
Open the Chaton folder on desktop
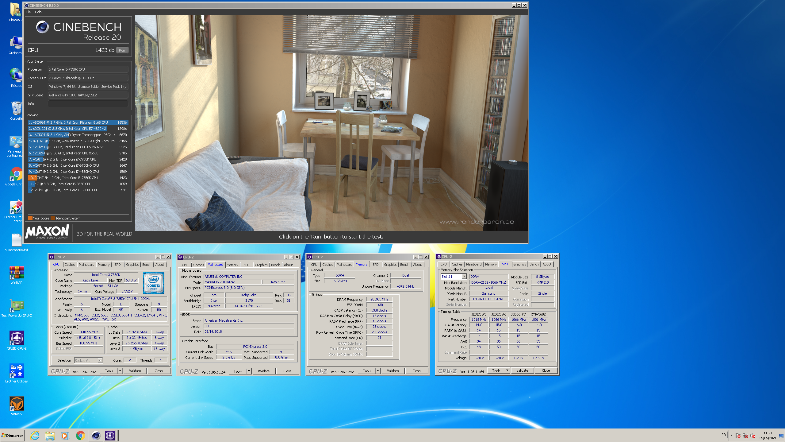[16, 12]
